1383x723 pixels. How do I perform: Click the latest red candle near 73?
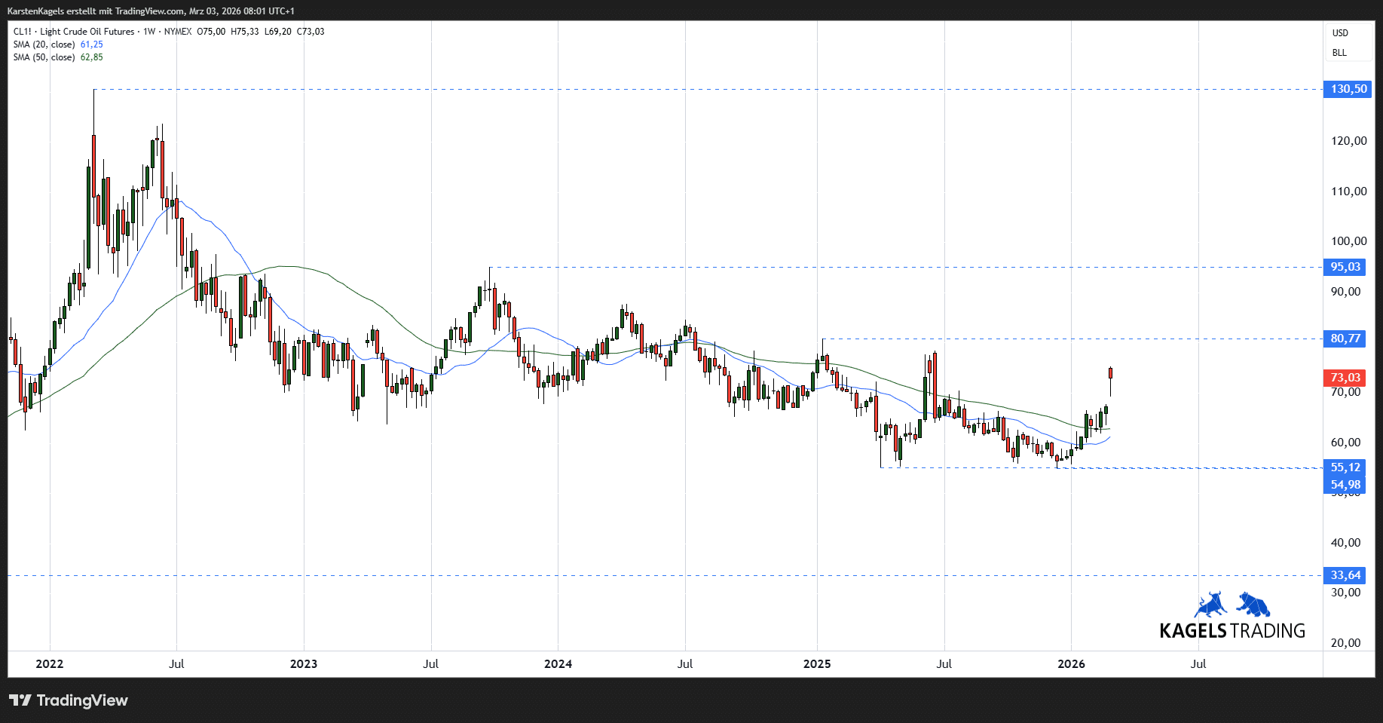click(x=1110, y=372)
